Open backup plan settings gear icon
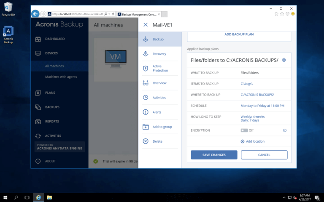The image size is (324, 202). (x=284, y=60)
